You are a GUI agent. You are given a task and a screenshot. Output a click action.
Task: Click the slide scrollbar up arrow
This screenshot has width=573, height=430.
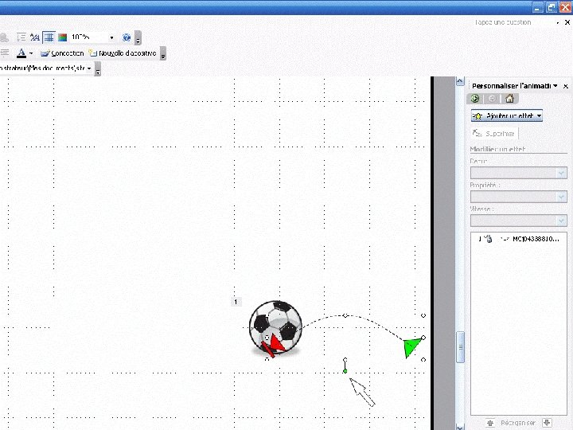460,81
